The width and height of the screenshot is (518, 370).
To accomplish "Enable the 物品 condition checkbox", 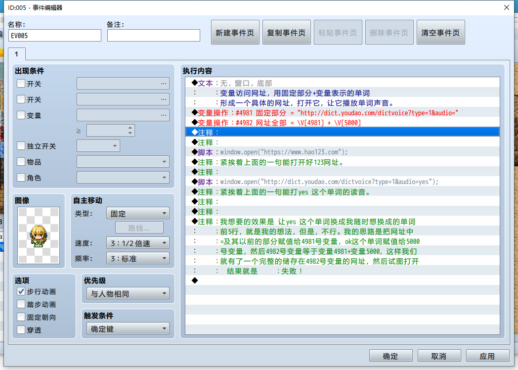I will (21, 162).
